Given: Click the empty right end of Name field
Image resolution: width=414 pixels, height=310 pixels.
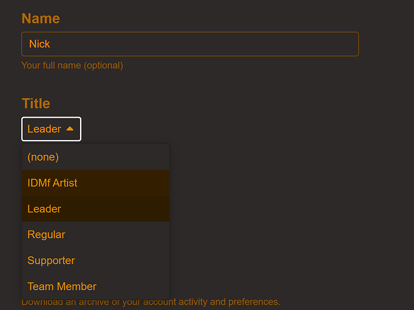Looking at the screenshot, I should 335,44.
